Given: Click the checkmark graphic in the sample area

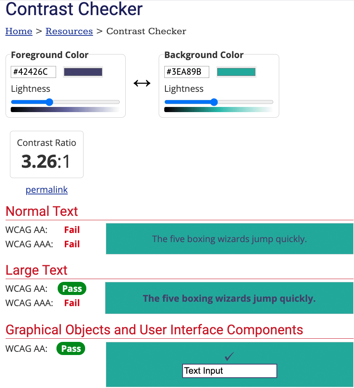Looking at the screenshot, I should pyautogui.click(x=230, y=357).
